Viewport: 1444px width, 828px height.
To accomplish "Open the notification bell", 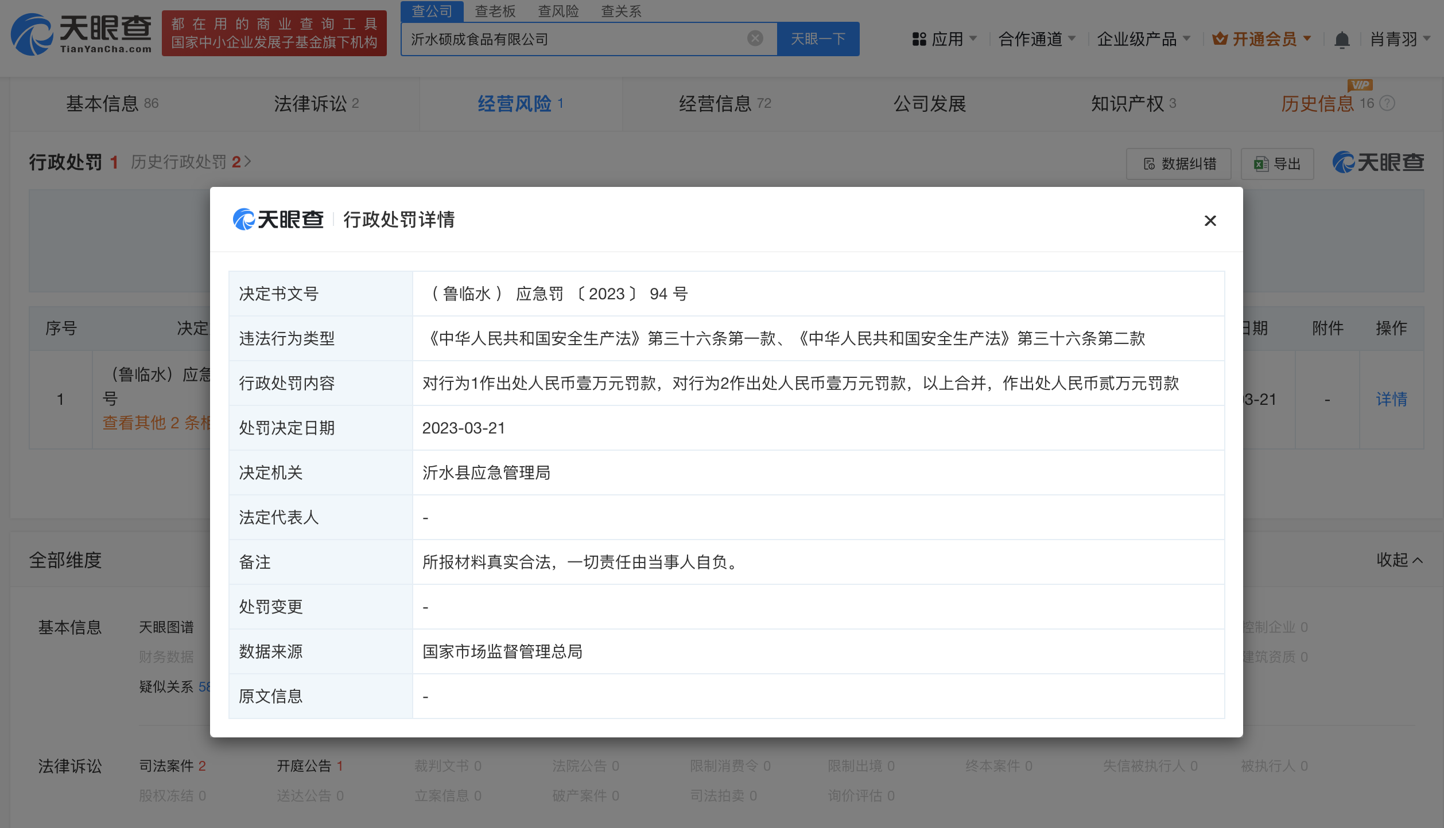I will 1341,40.
